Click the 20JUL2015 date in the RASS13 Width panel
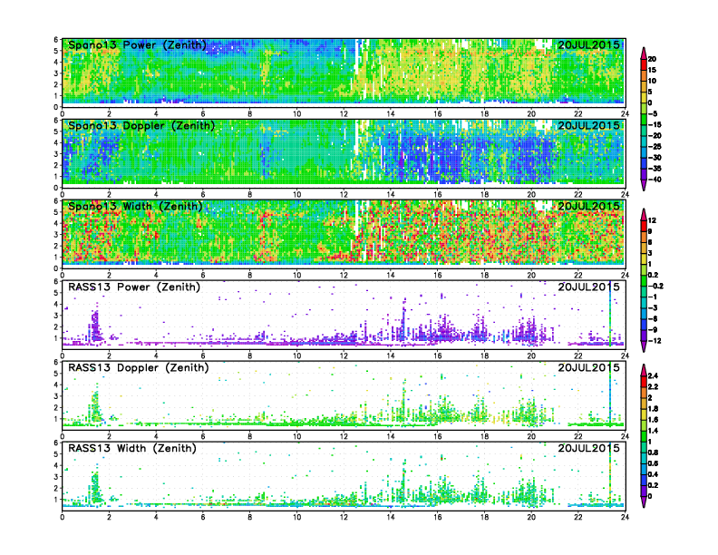 click(588, 448)
